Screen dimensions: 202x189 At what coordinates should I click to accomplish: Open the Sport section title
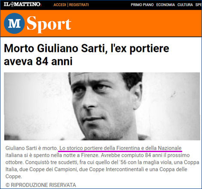click(49, 24)
